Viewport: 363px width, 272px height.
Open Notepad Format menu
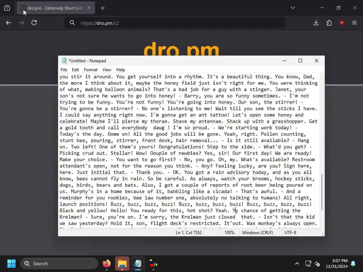[x=90, y=70]
